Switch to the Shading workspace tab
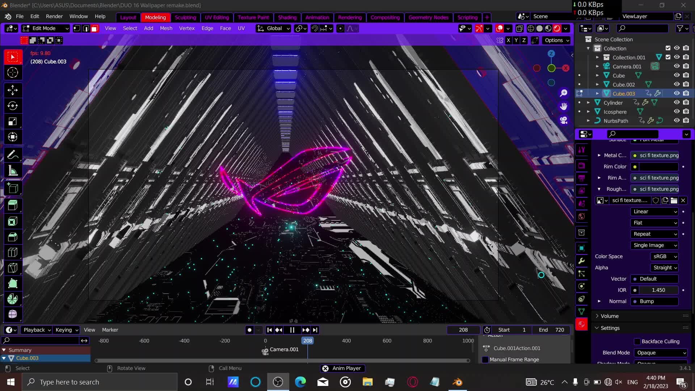This screenshot has height=391, width=695. (287, 17)
